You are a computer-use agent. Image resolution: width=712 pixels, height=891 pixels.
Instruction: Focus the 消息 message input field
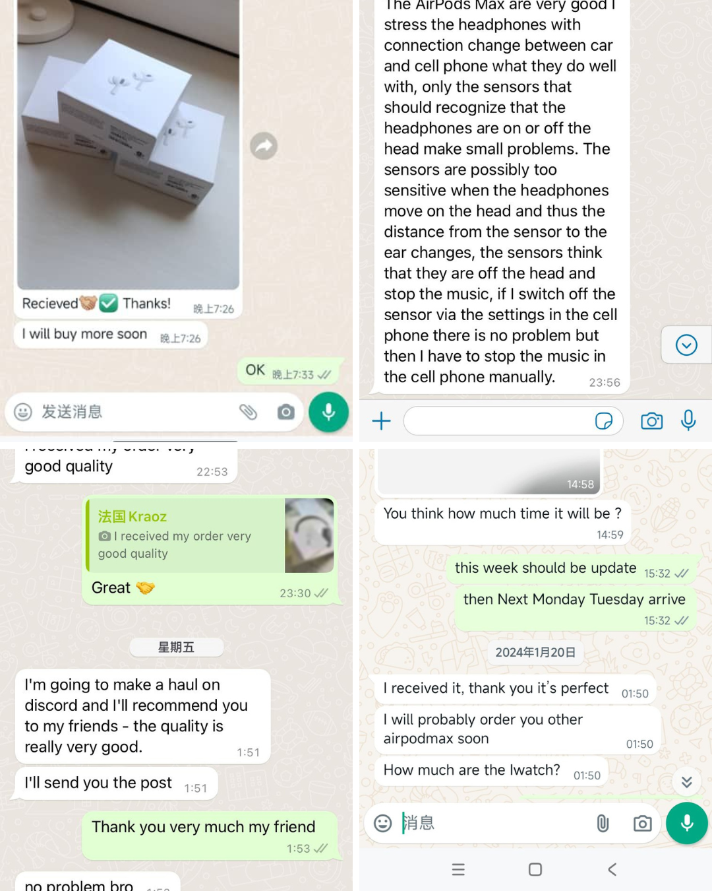[x=494, y=823]
